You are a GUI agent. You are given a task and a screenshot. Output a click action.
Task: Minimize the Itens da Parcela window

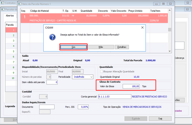[x=156, y=4]
